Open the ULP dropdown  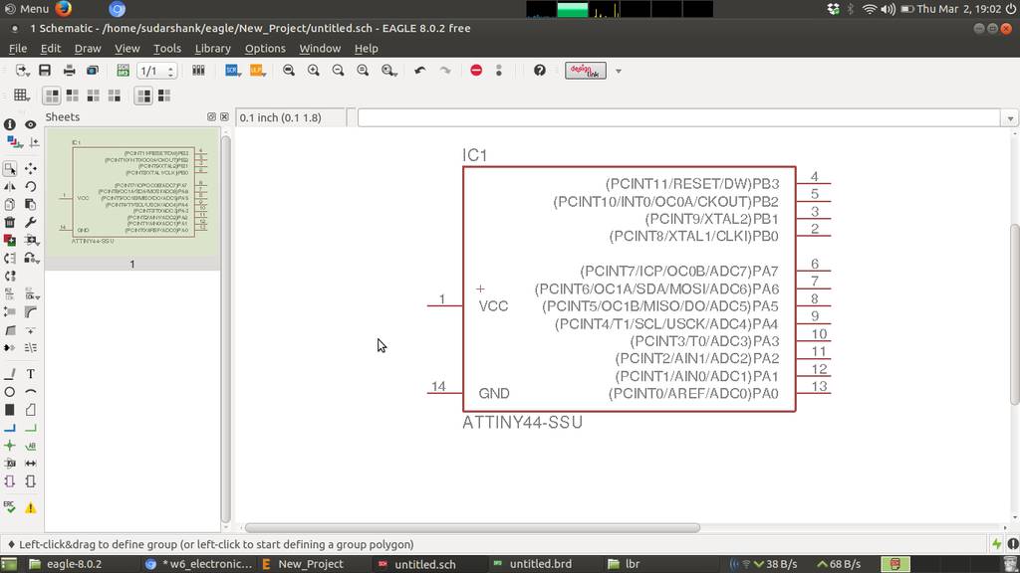[257, 71]
